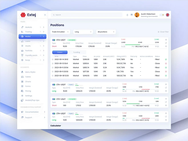This screenshot has width=188, height=141.
Task: Click the Forms sidebar icon
Action: tap(22, 86)
